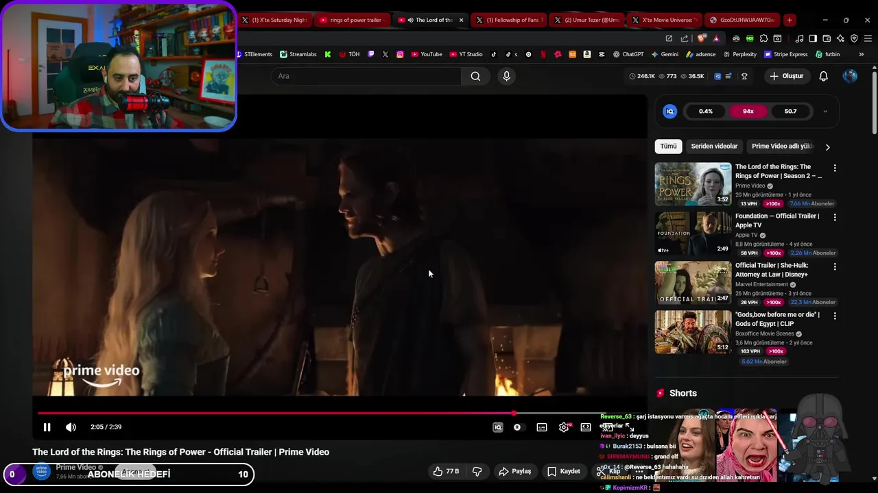Click the 50.7 vidIQ metric
Image resolution: width=878 pixels, height=493 pixels.
click(790, 111)
